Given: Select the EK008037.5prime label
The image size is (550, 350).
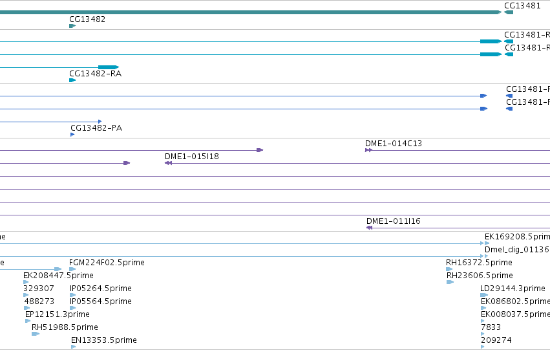Looking at the screenshot, I should pos(515,314).
